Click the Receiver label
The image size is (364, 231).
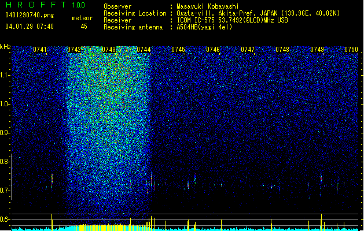coord(117,20)
